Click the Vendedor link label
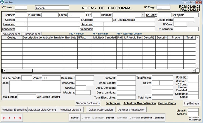Image resolution: width=203 pixels, height=123 pixels. coord(87,29)
